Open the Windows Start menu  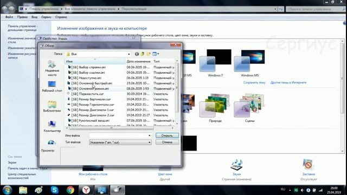(x=7, y=190)
